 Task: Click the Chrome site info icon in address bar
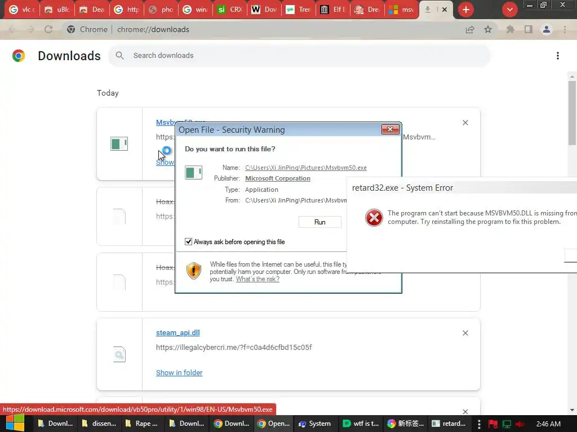tap(71, 29)
